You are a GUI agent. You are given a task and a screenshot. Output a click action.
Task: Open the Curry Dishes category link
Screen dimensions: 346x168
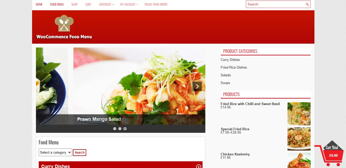(230, 60)
